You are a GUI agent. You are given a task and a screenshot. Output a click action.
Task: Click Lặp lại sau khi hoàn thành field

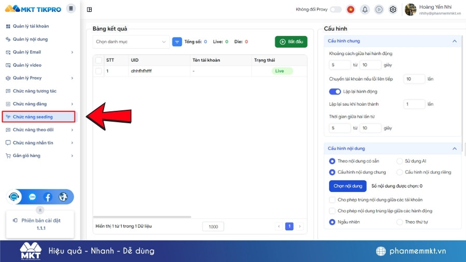[x=414, y=104]
